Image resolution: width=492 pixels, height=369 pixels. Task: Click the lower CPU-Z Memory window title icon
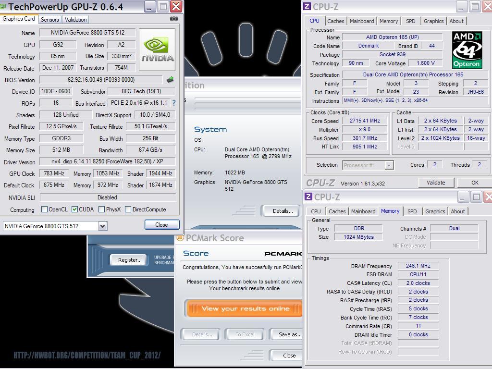point(308,197)
